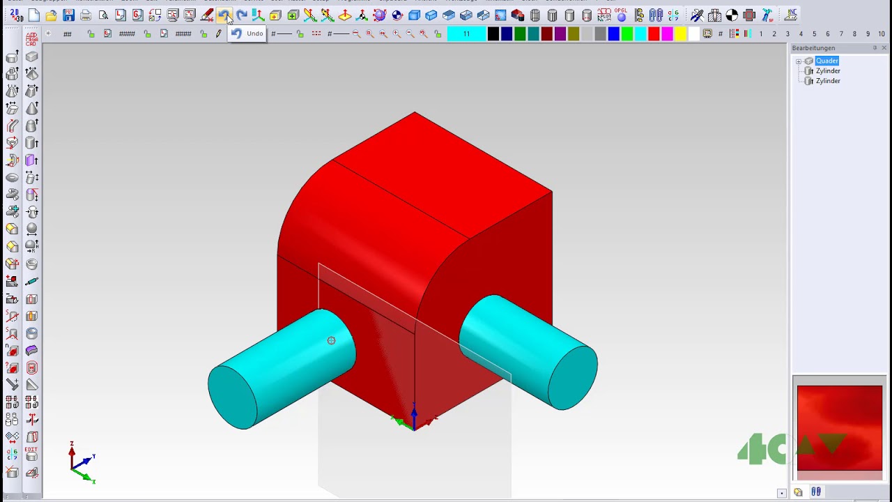
Task: Switch to layer number 10
Action: tap(882, 33)
